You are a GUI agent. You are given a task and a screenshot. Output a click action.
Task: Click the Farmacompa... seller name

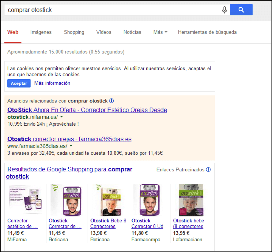[148, 240]
